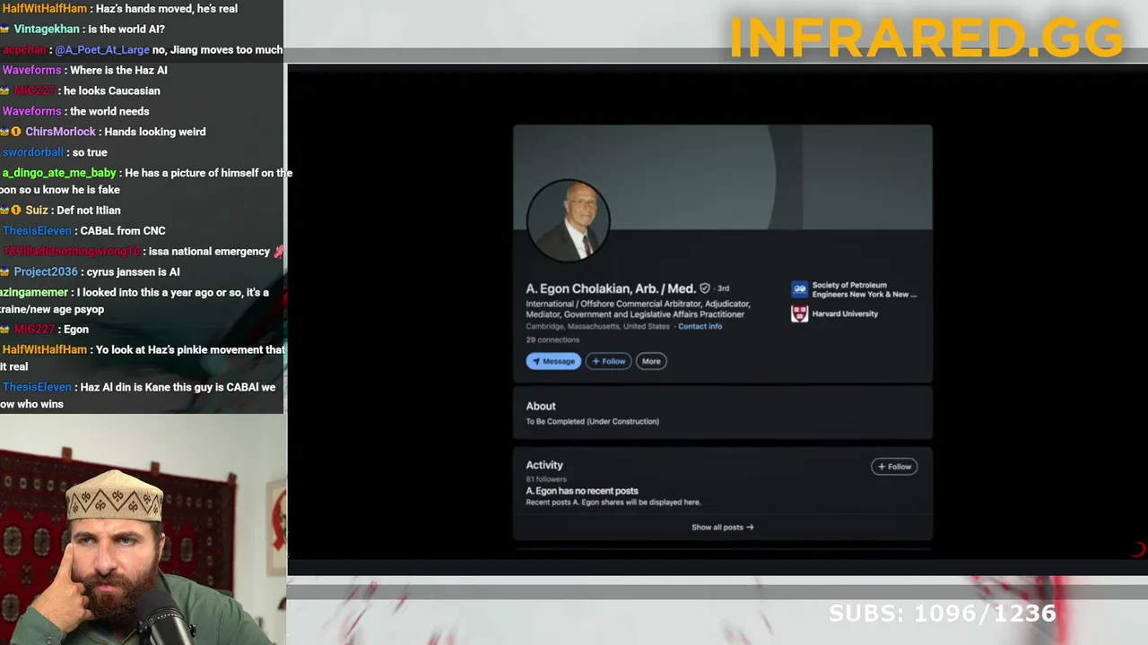This screenshot has width=1148, height=645.
Task: Click Waveforms on 'the world needs' message
Action: tap(31, 111)
